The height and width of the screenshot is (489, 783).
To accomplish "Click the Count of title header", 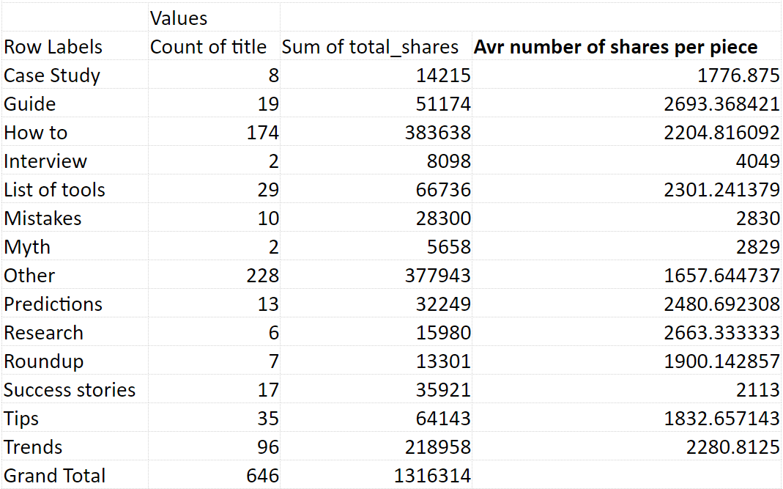I will click(x=214, y=47).
